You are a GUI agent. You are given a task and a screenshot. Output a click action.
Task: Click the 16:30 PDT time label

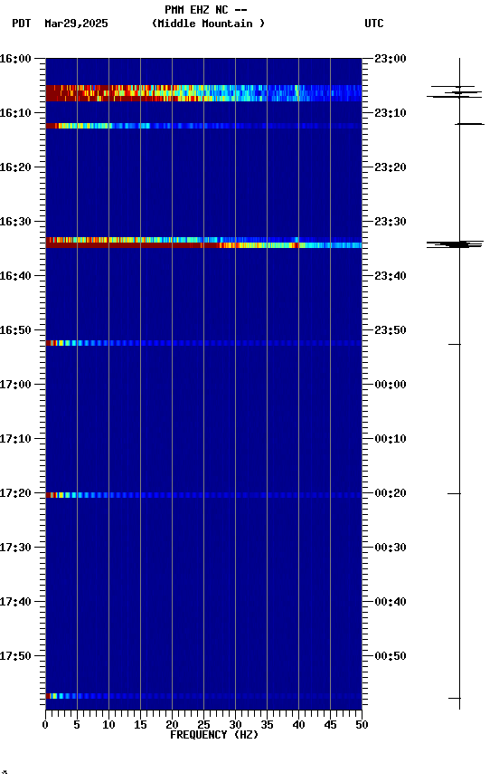click(15, 222)
